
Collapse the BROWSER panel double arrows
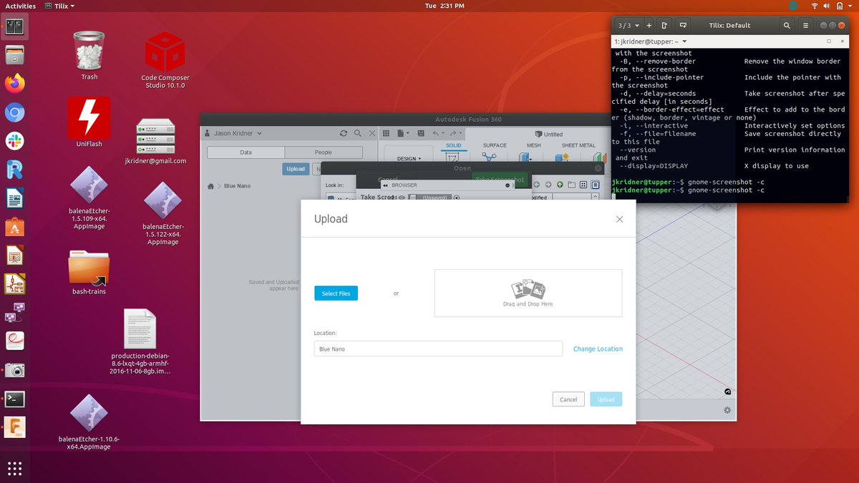coord(385,185)
